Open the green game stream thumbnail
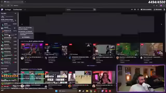This screenshot has width=166, height=93. click(x=128, y=49)
